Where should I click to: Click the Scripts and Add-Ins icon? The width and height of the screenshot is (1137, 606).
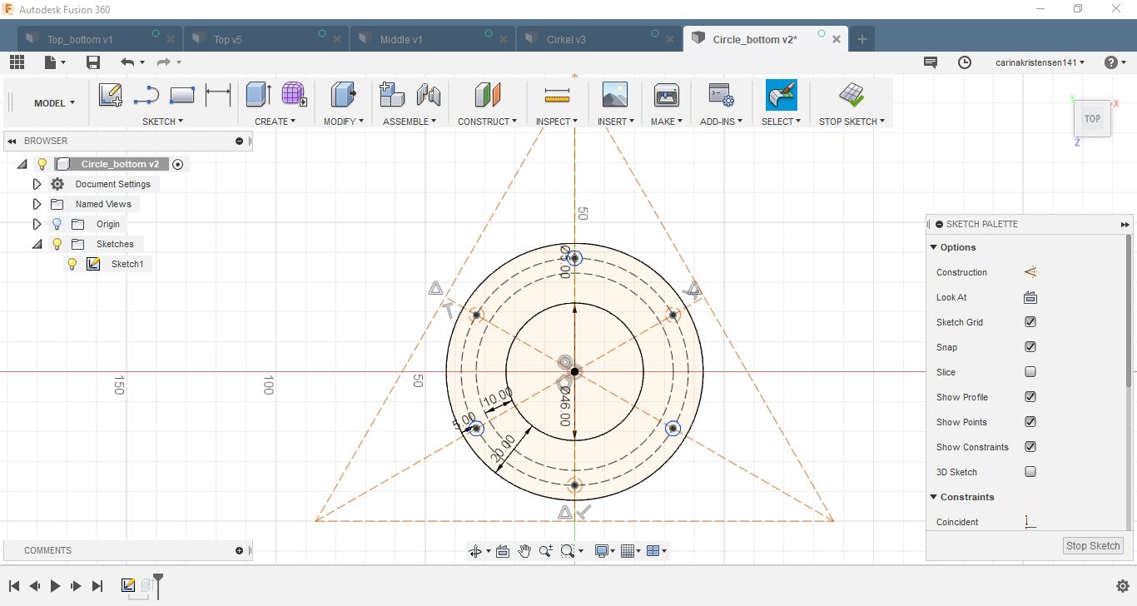click(x=721, y=95)
